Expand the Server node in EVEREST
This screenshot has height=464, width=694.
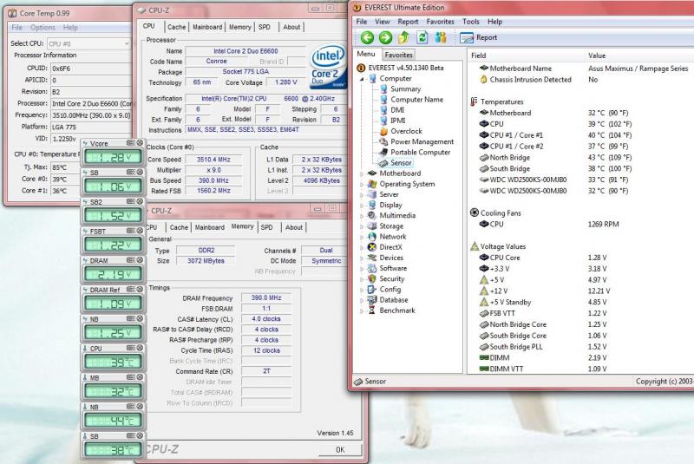click(x=362, y=195)
